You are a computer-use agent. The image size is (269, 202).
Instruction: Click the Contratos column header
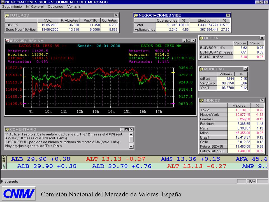[x=109, y=20]
